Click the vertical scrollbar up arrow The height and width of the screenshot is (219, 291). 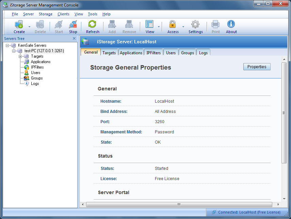pos(284,59)
